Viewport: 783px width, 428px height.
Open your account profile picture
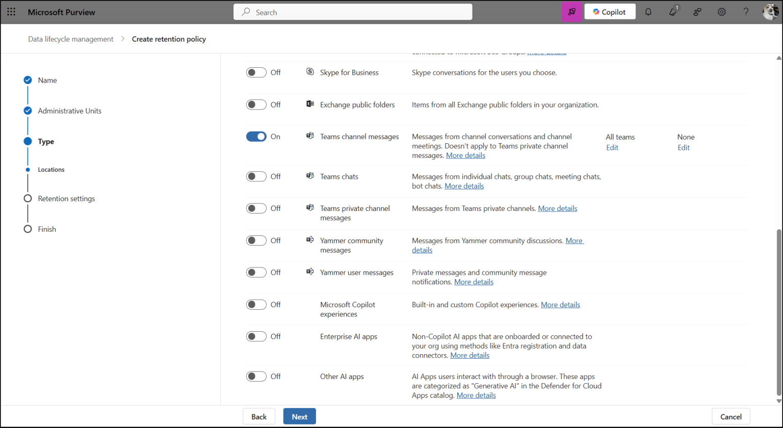(770, 11)
